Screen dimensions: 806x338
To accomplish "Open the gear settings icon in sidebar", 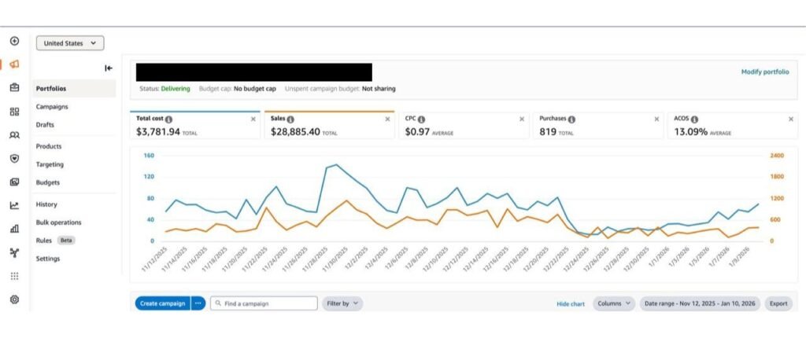I will point(14,299).
